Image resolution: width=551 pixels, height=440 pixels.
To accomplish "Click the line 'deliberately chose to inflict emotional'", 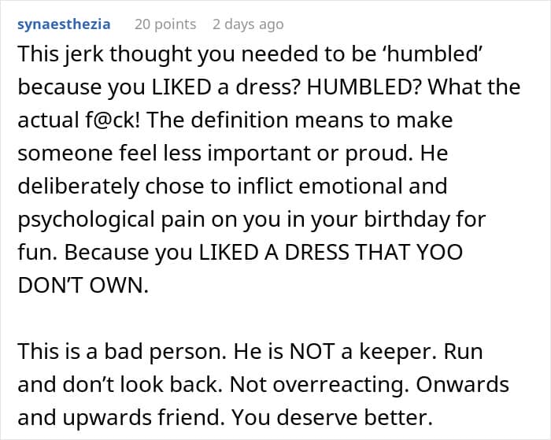I will (232, 187).
